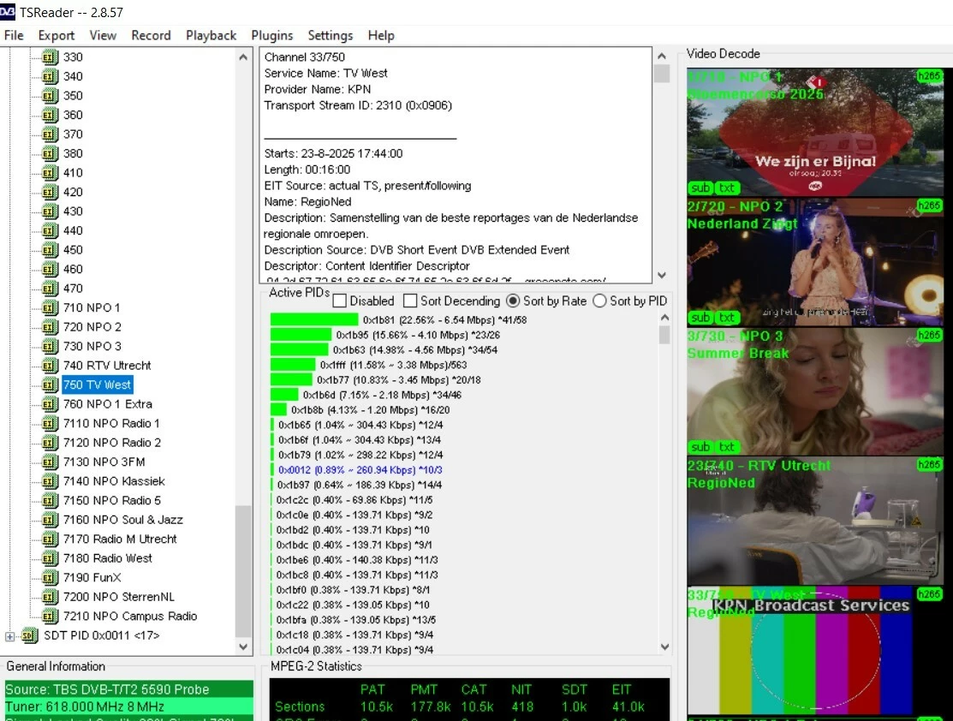Click the TV West color bars thumbnail
Viewport: 953px width, 721px height.
[x=815, y=651]
